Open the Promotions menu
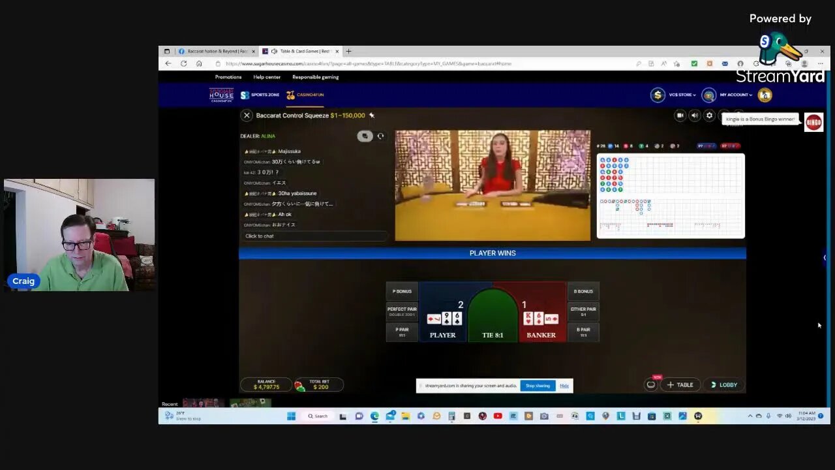 tap(228, 77)
